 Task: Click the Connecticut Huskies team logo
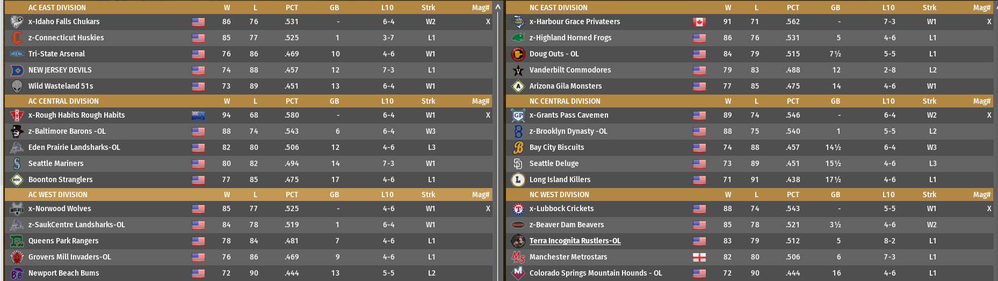point(17,38)
